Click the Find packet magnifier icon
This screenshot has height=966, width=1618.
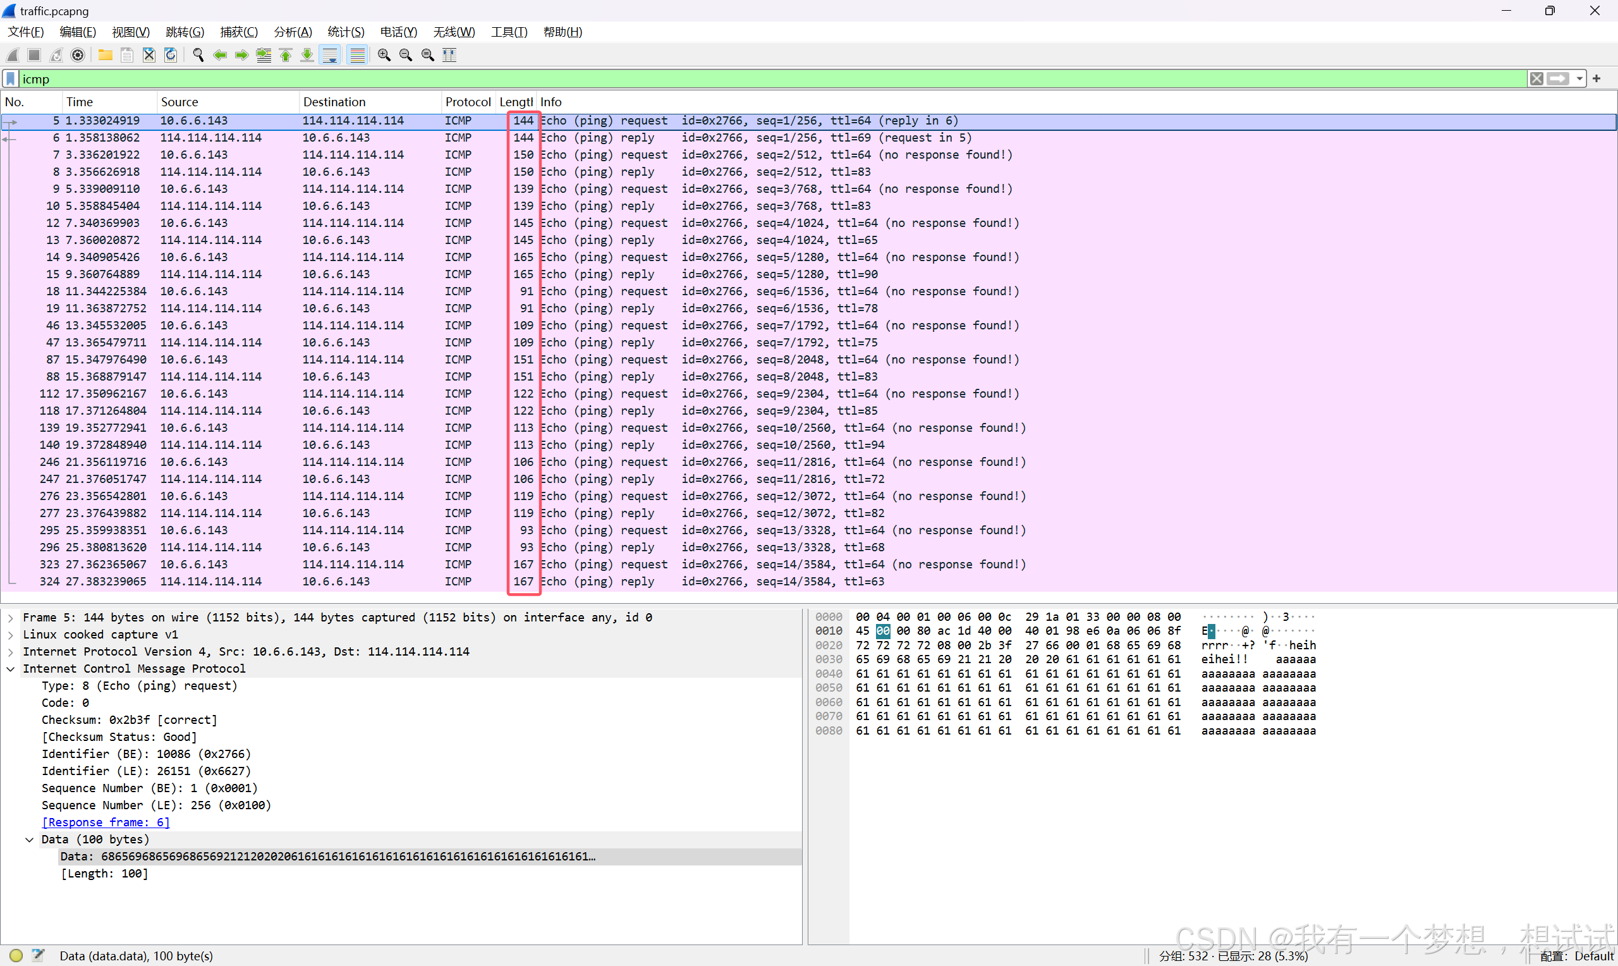click(x=198, y=56)
